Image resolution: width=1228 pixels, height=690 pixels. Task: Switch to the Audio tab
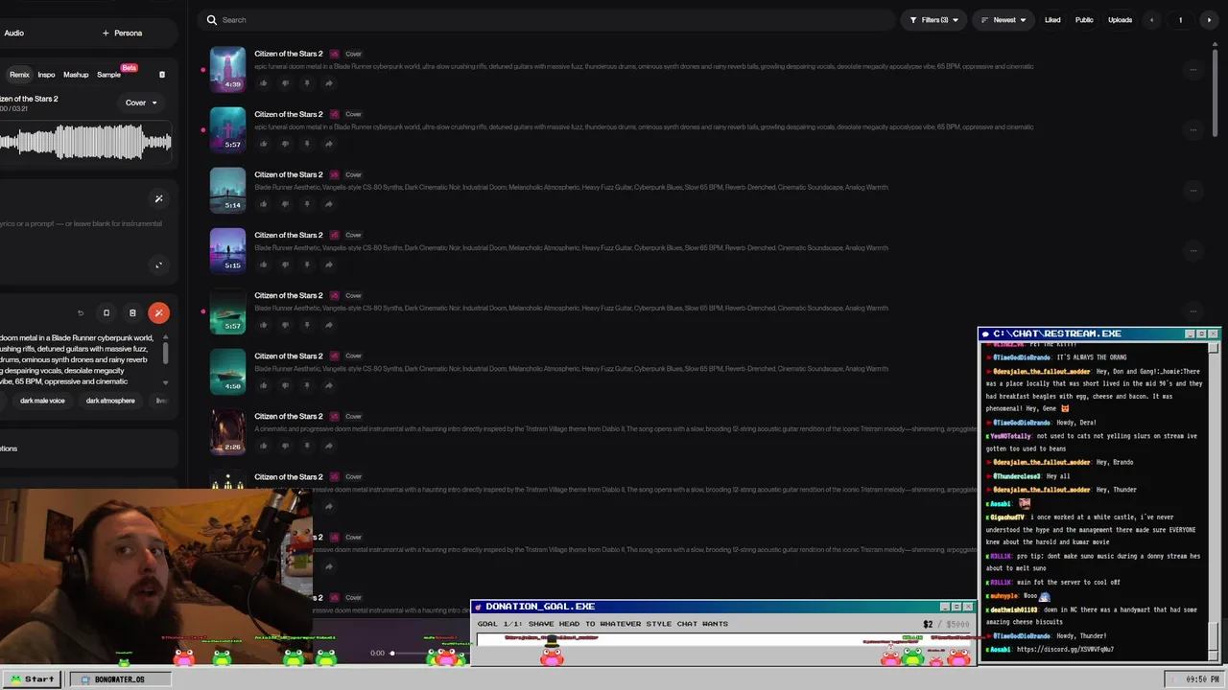[x=13, y=33]
